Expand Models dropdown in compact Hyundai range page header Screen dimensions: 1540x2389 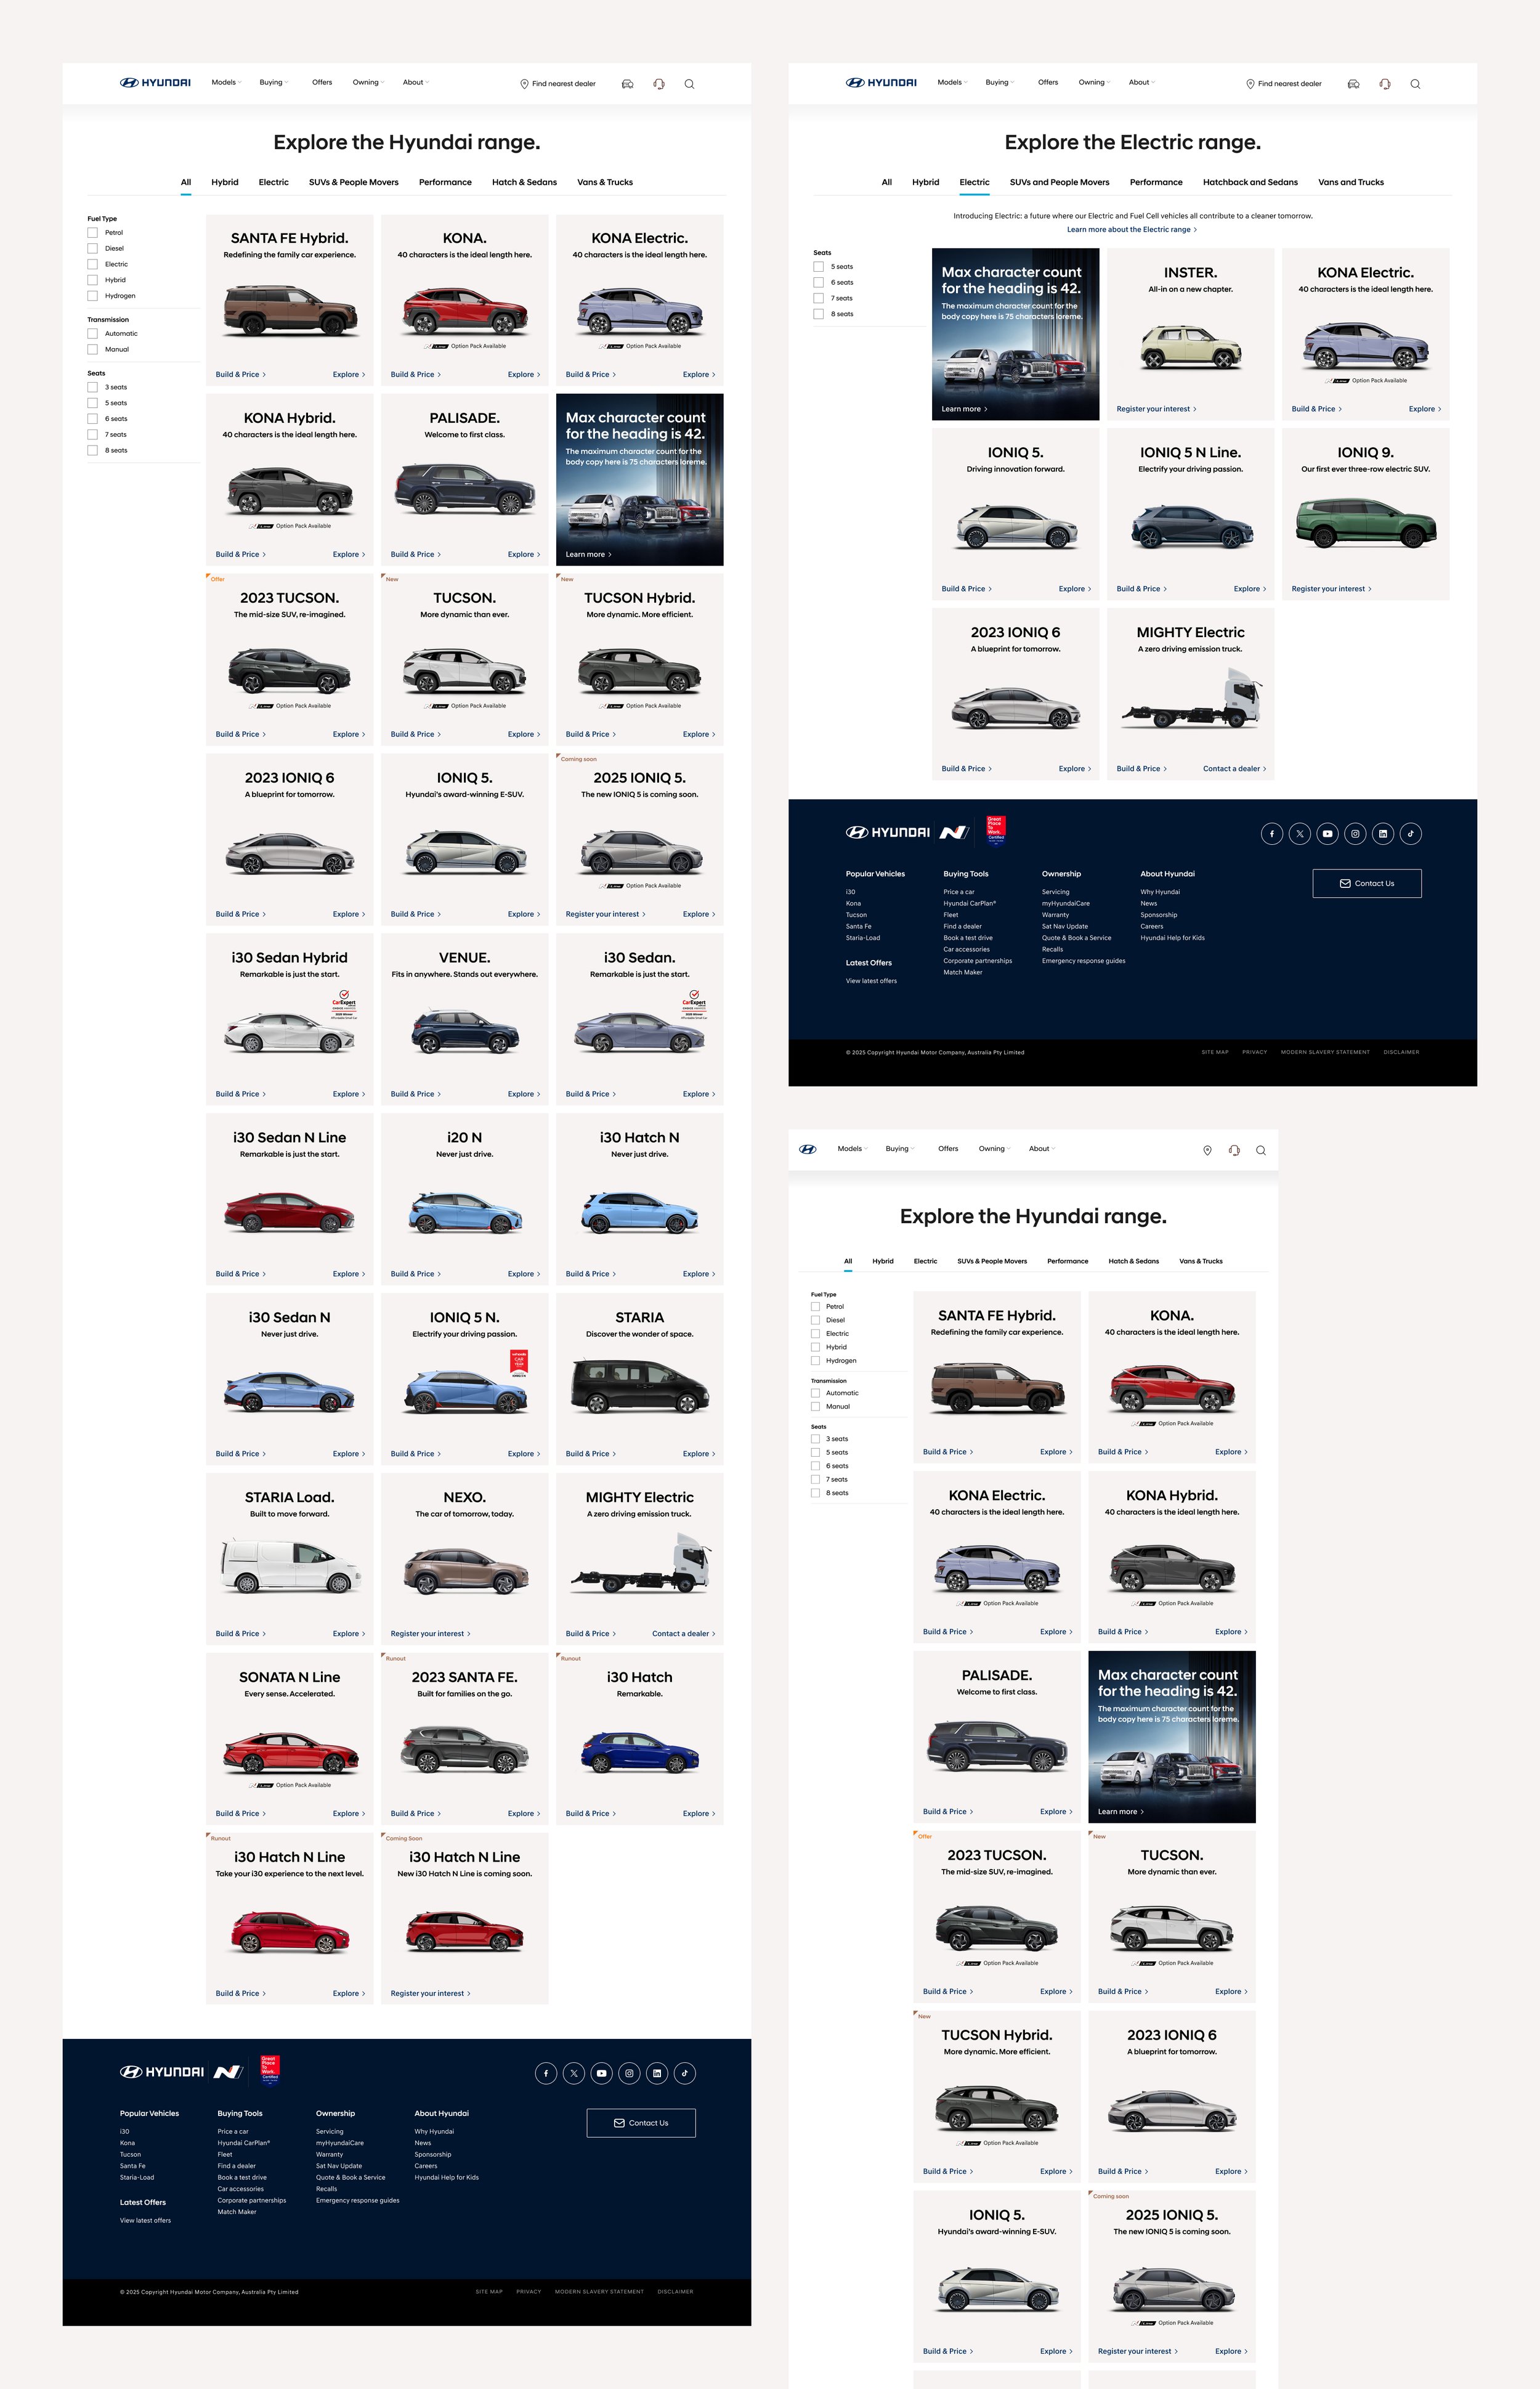pyautogui.click(x=853, y=1149)
